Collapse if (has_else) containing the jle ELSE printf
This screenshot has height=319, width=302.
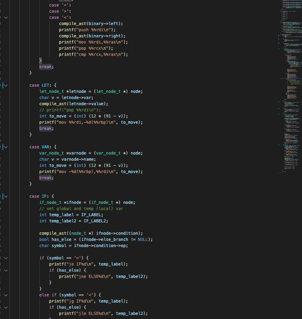tap(6, 307)
